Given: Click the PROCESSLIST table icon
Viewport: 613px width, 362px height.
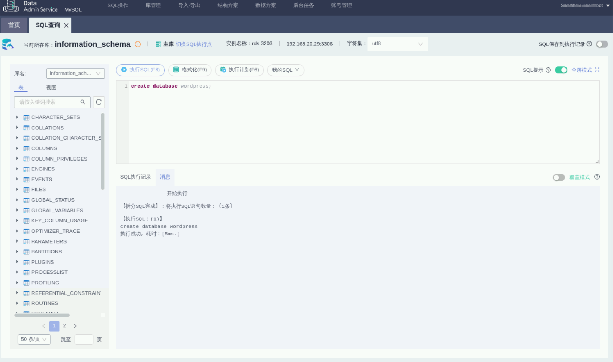Looking at the screenshot, I should (x=26, y=272).
